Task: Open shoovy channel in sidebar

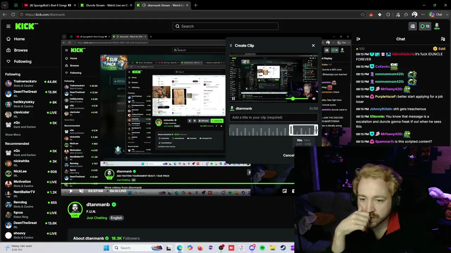Action: (x=31, y=235)
